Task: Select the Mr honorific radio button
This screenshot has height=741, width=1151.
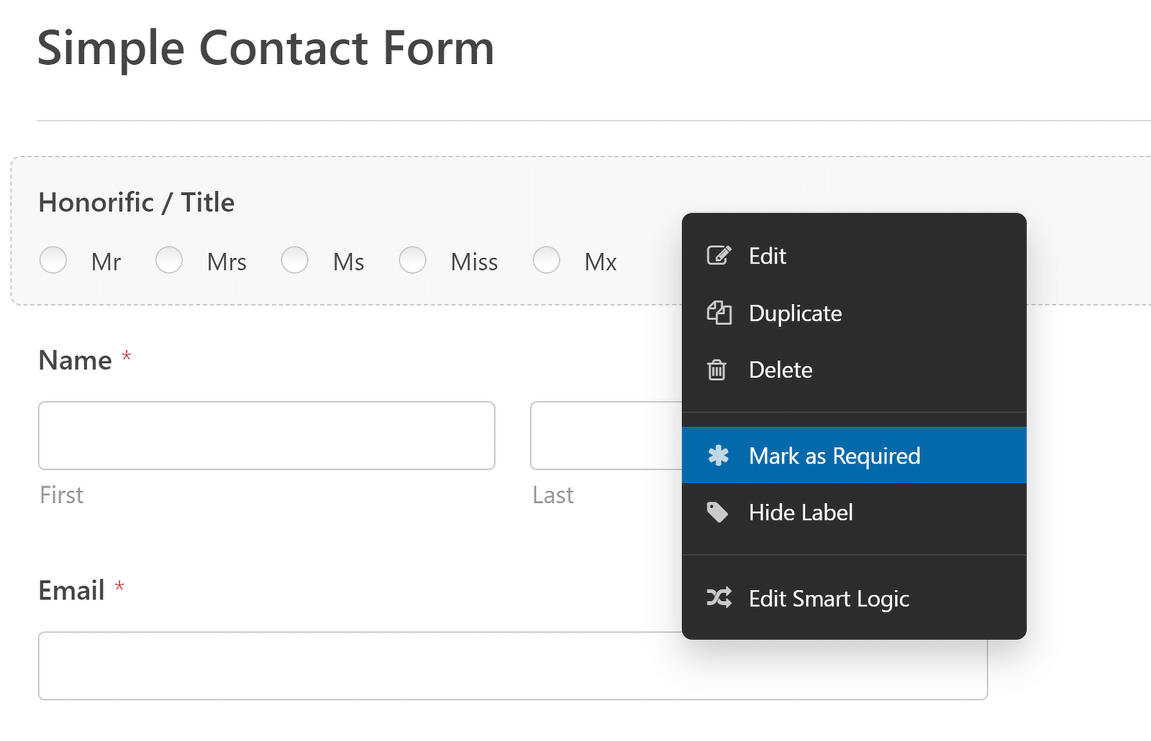Action: pos(53,260)
